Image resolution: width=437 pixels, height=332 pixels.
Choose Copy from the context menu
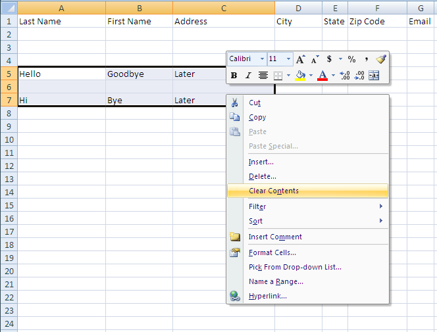[x=308, y=117]
